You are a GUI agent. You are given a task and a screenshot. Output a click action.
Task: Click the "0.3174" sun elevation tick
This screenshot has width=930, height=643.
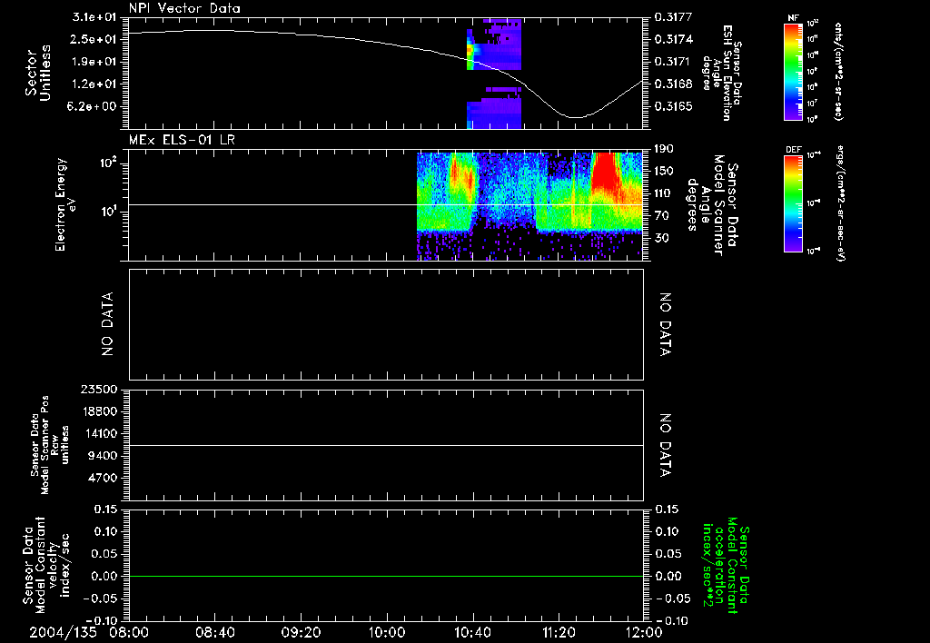(x=673, y=39)
